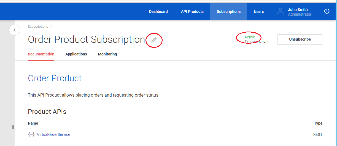The image size is (337, 146).
Task: Switch to the Monitoring tab
Action: point(107,54)
